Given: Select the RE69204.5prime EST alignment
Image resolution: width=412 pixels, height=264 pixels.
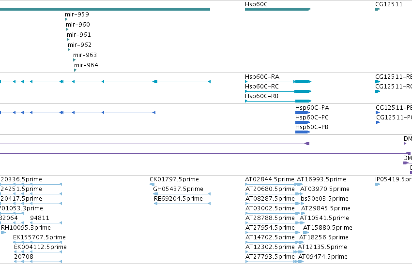Looking at the screenshot, I should click(182, 204).
